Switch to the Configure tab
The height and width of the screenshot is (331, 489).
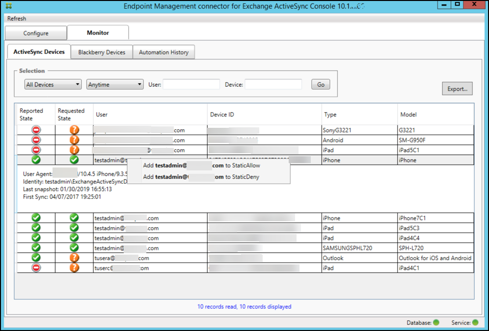[x=36, y=33]
